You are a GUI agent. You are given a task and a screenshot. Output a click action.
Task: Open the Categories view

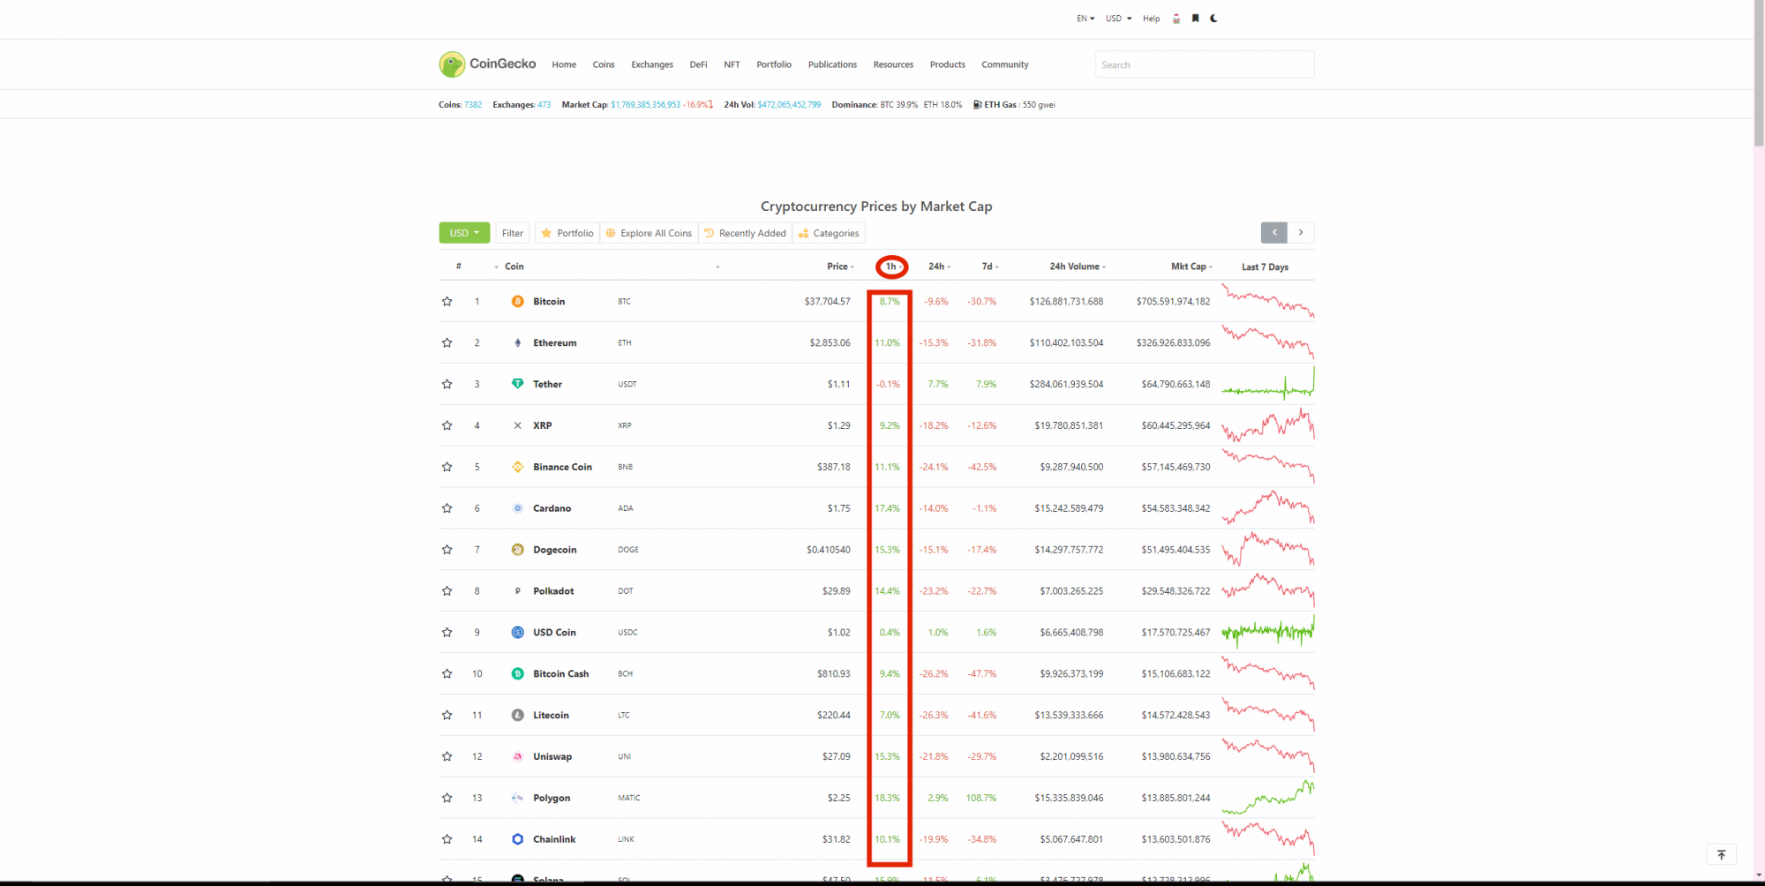click(829, 233)
